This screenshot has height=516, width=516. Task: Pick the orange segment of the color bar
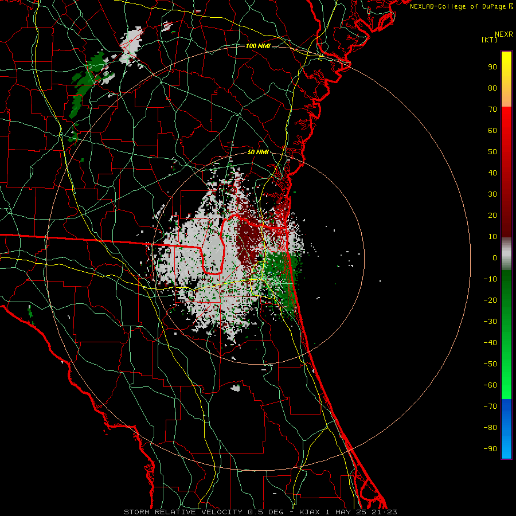click(506, 97)
